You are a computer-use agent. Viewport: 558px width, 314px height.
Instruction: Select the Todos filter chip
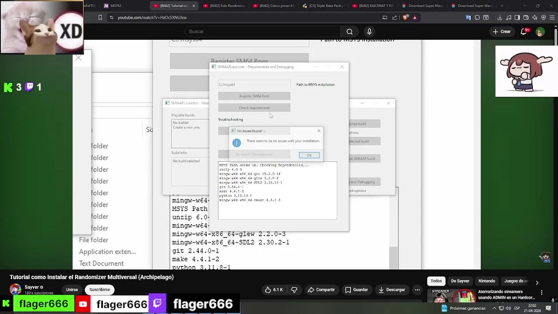[436, 281]
